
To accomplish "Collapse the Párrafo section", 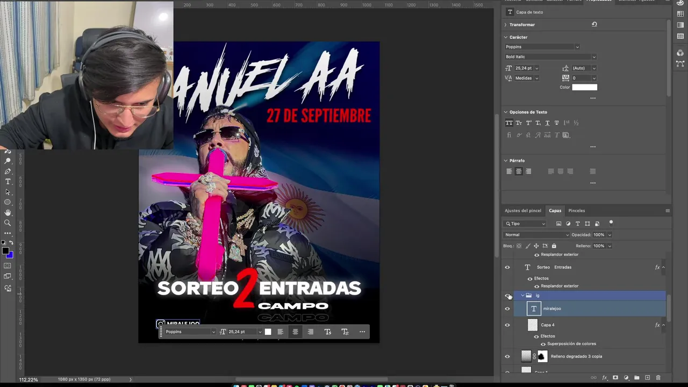I will [x=505, y=160].
